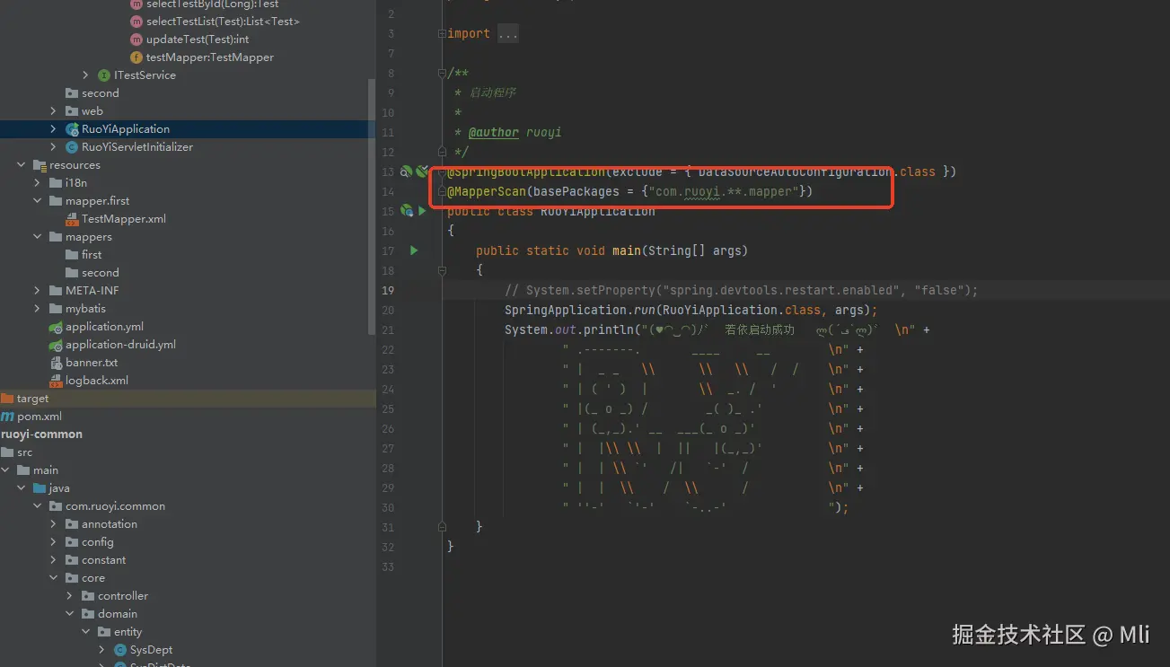Expand the META-INF folder
Image resolution: width=1170 pixels, height=667 pixels.
tap(38, 291)
